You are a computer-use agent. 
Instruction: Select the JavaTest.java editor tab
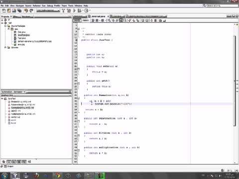tap(98, 16)
